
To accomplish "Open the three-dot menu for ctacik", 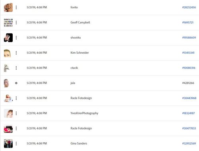I will (16, 68).
